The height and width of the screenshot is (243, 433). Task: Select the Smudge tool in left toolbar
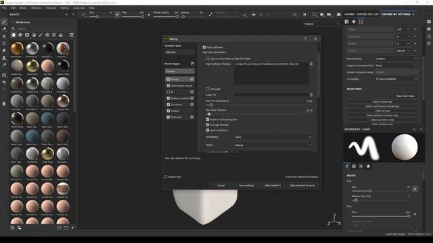coord(4,51)
